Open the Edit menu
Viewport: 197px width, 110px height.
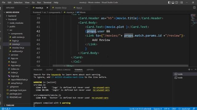pyautogui.click(x=10, y=2)
